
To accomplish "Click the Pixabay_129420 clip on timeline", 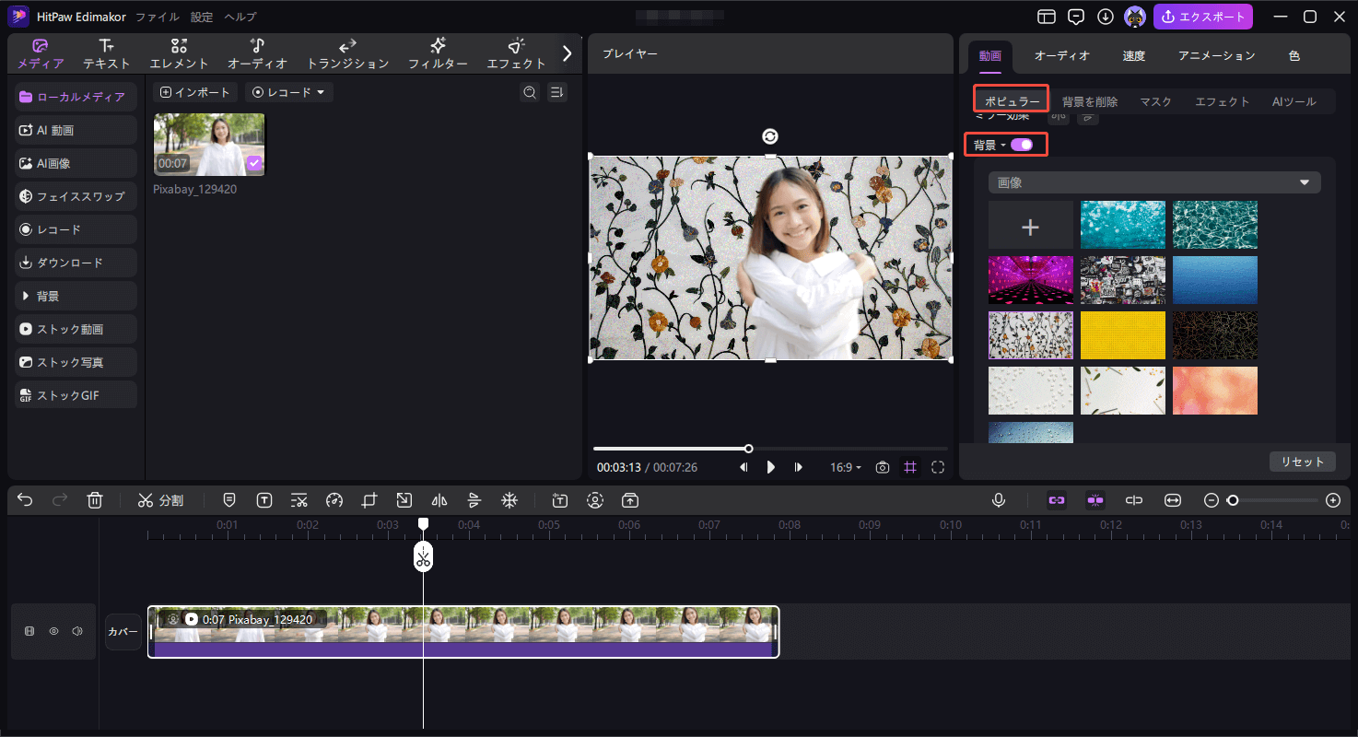I will click(x=463, y=632).
